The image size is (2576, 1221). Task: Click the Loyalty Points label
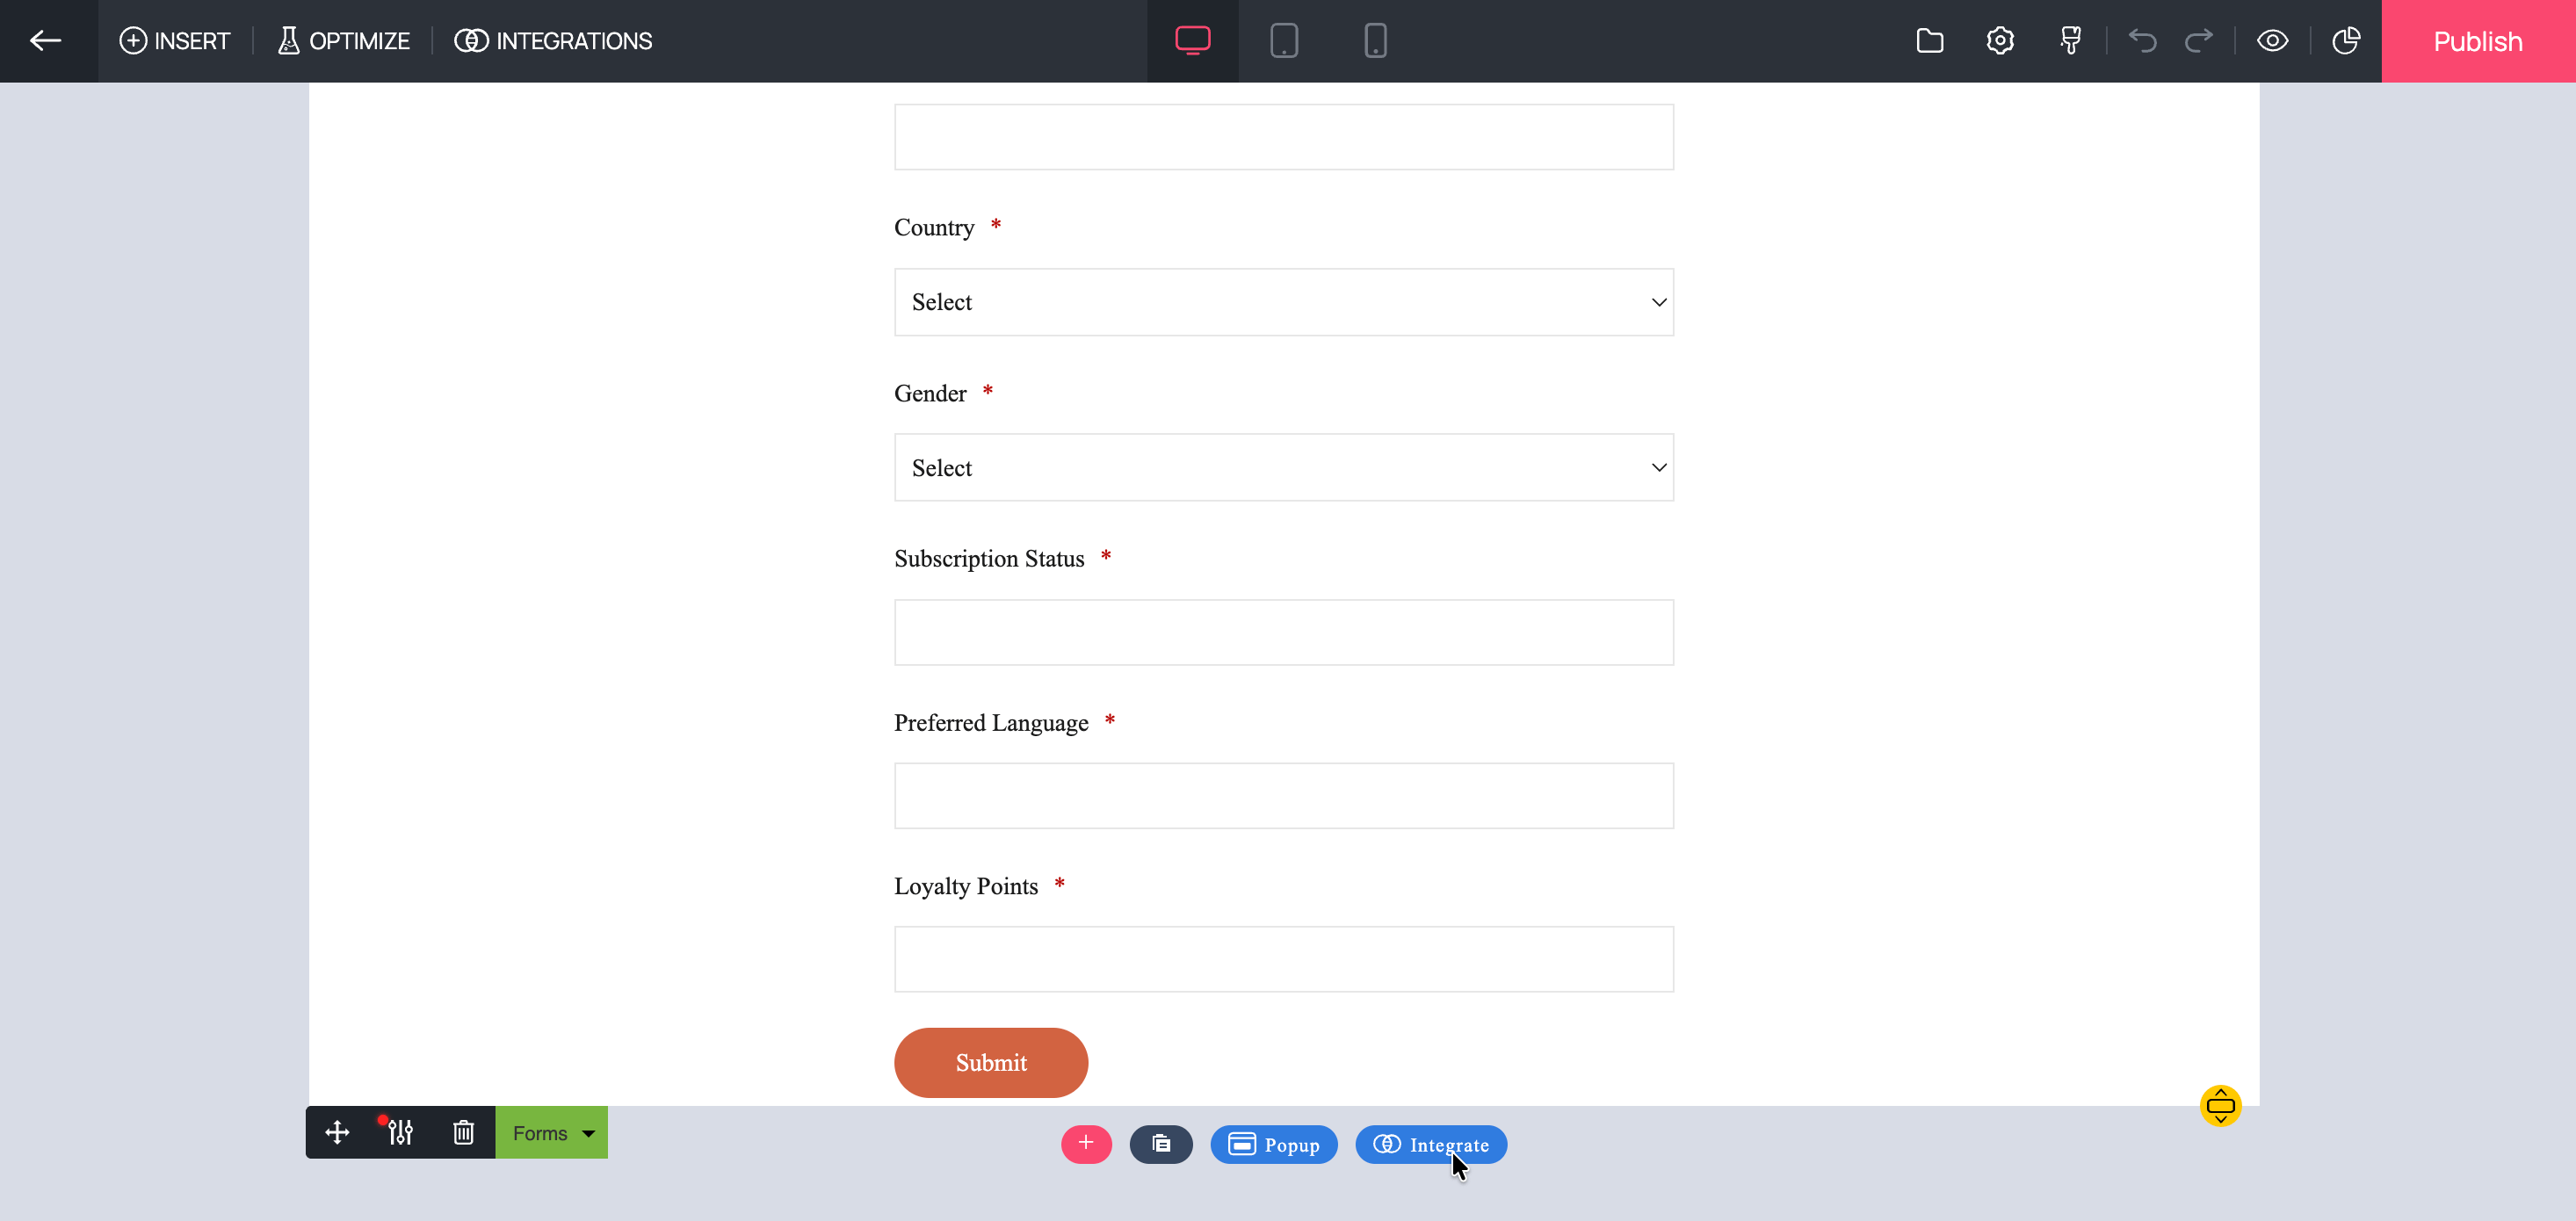pyautogui.click(x=966, y=886)
